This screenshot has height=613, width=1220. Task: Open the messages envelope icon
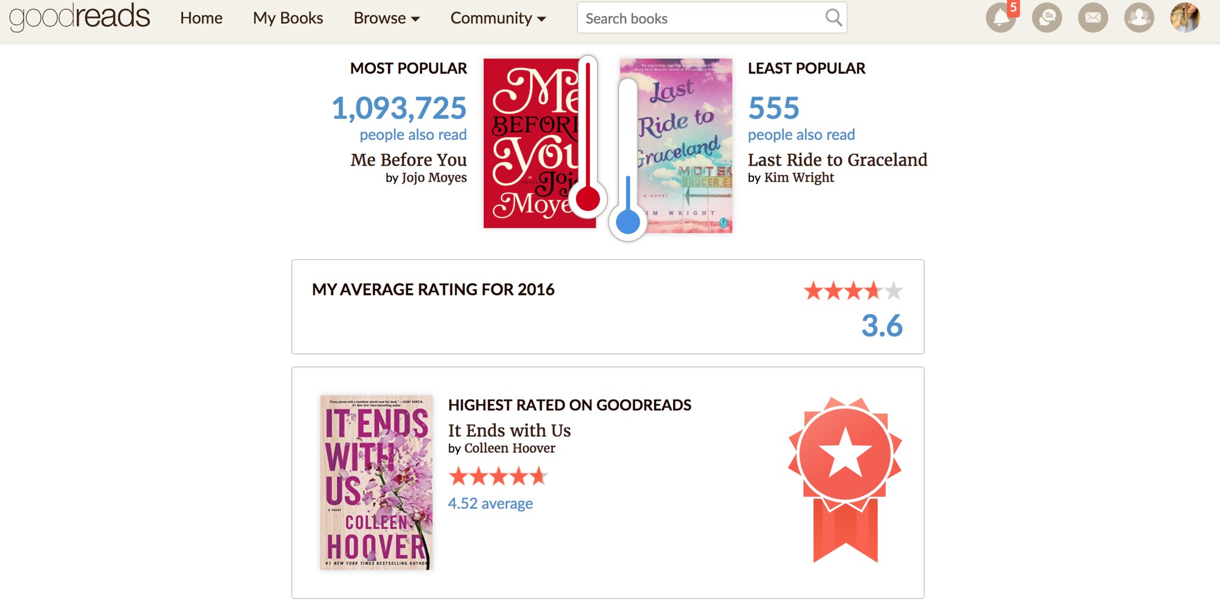(x=1093, y=18)
